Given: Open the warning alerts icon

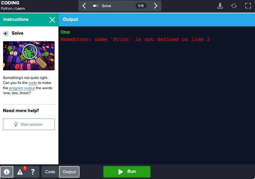Looking at the screenshot, I should [20, 172].
